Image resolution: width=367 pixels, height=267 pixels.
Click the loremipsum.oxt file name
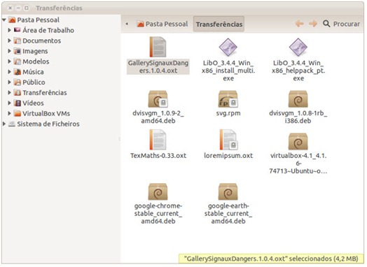228,156
